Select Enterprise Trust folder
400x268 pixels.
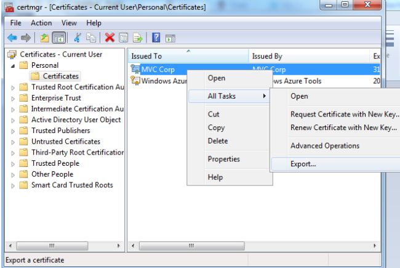point(56,98)
